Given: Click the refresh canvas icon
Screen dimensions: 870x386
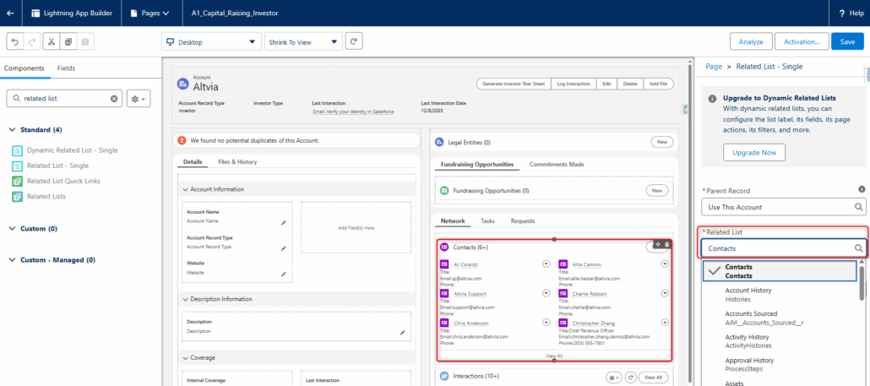Looking at the screenshot, I should click(x=354, y=41).
